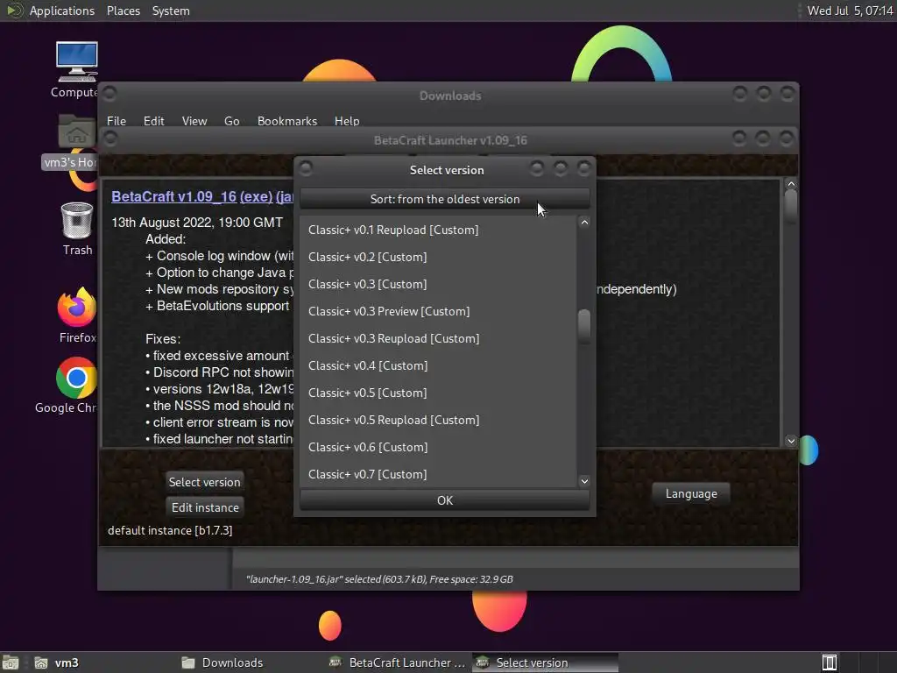Launch Firefox from the desktop
897x673 pixels.
click(x=77, y=307)
